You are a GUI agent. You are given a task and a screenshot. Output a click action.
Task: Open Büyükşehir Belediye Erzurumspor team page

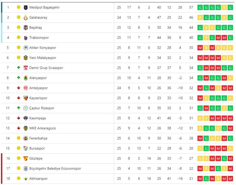[x=55, y=168]
